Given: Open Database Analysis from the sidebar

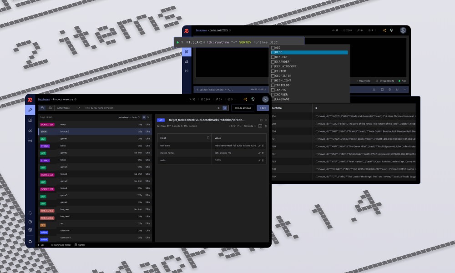Looking at the screenshot, I should click(30, 131).
